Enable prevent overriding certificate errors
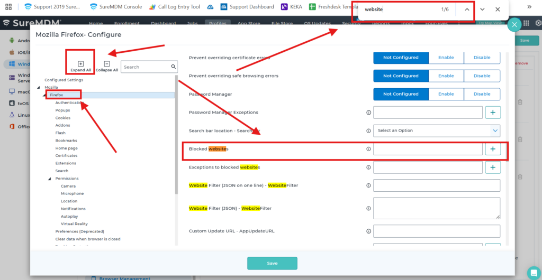 [446, 58]
